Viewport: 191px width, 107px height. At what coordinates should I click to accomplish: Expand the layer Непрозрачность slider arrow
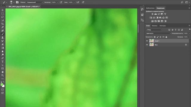click(x=189, y=33)
